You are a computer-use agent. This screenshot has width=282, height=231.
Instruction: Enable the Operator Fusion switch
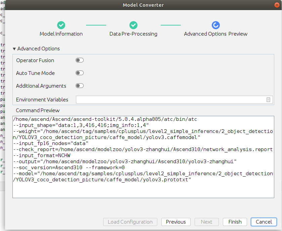pos(80,60)
